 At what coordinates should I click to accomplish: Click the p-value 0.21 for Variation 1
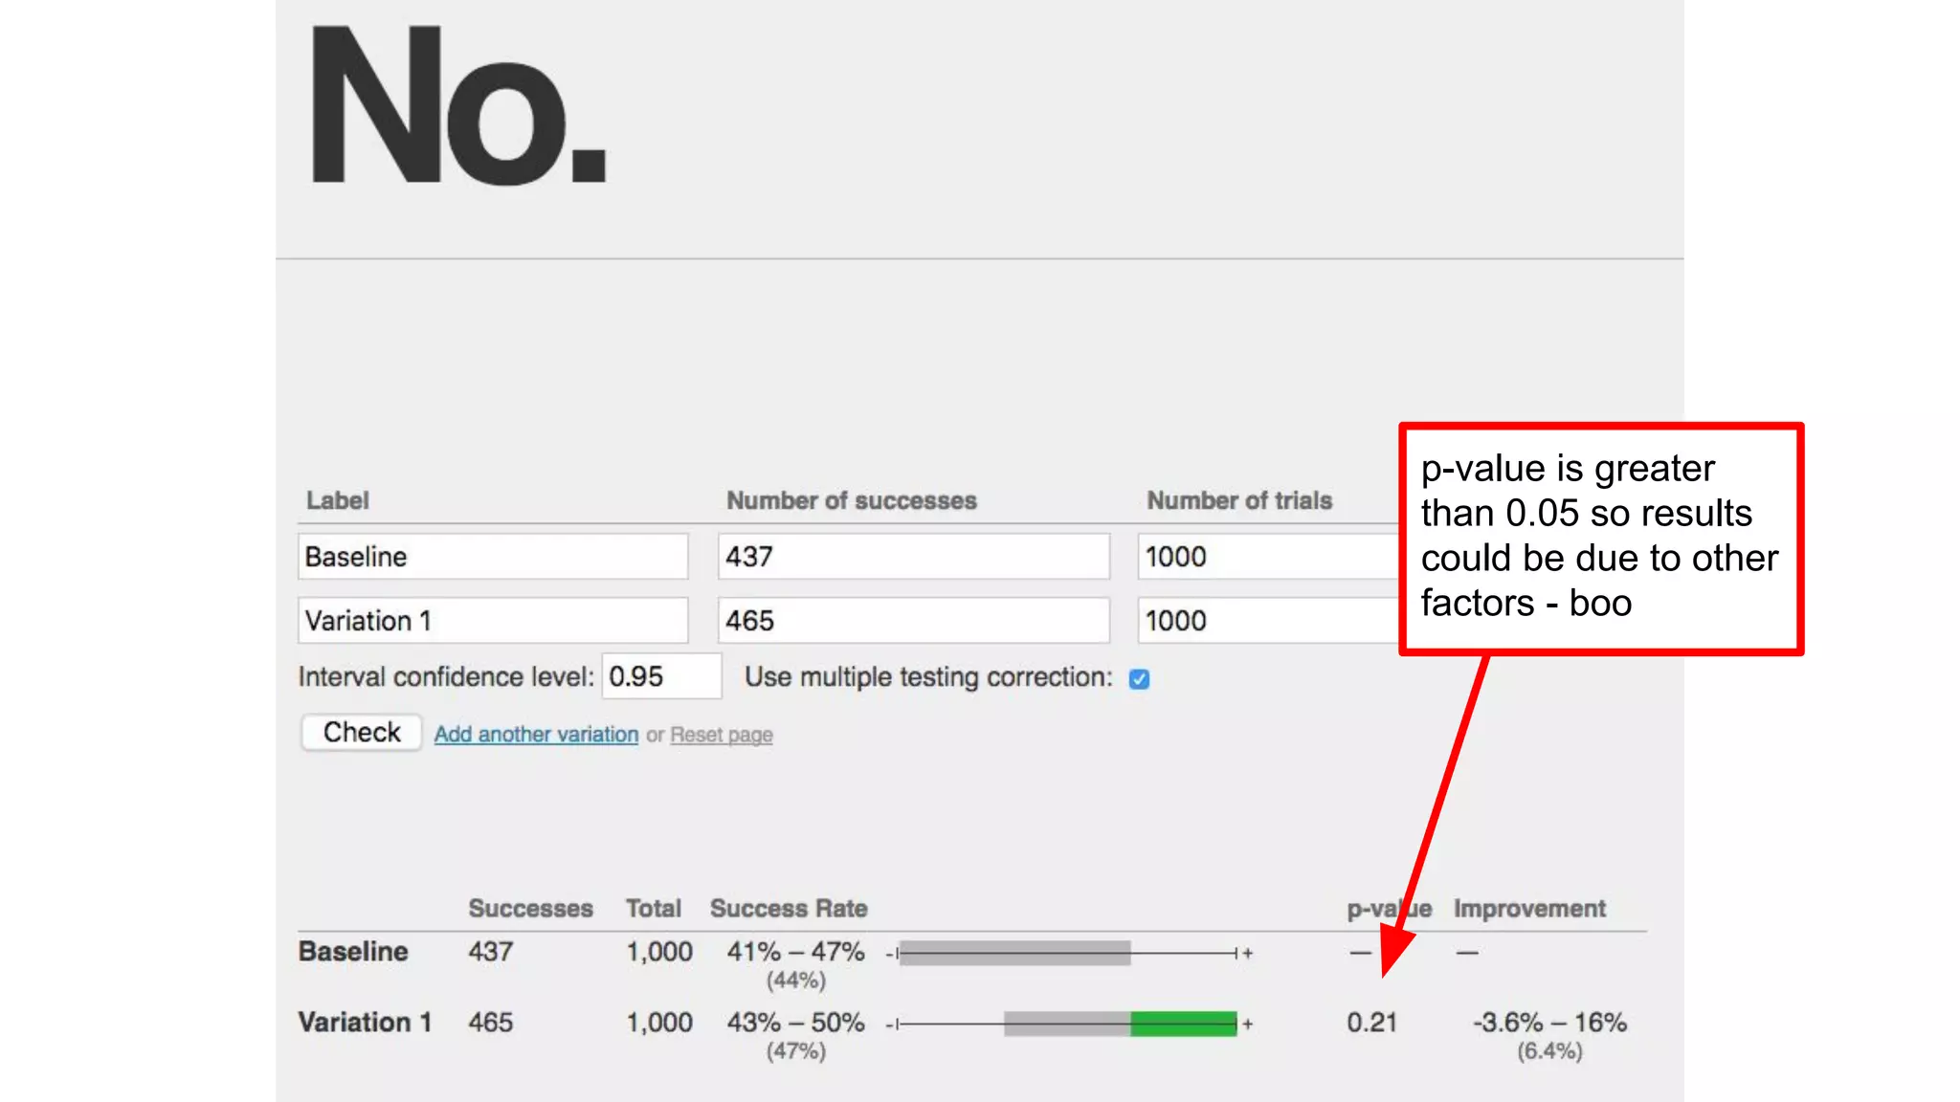(1372, 1023)
